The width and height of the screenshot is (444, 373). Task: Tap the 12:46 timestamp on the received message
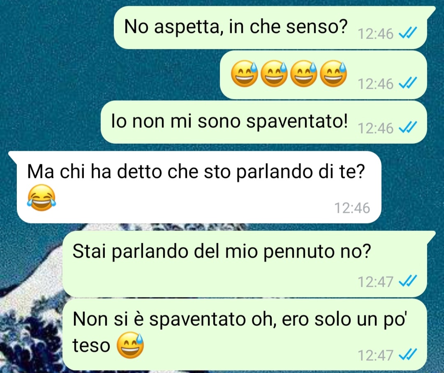352,208
